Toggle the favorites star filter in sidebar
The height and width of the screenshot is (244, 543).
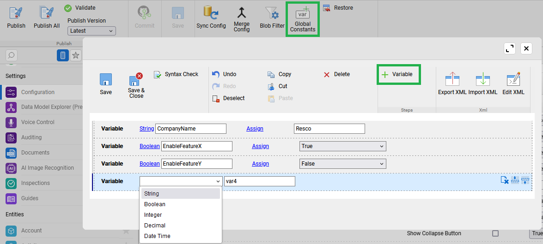(76, 55)
